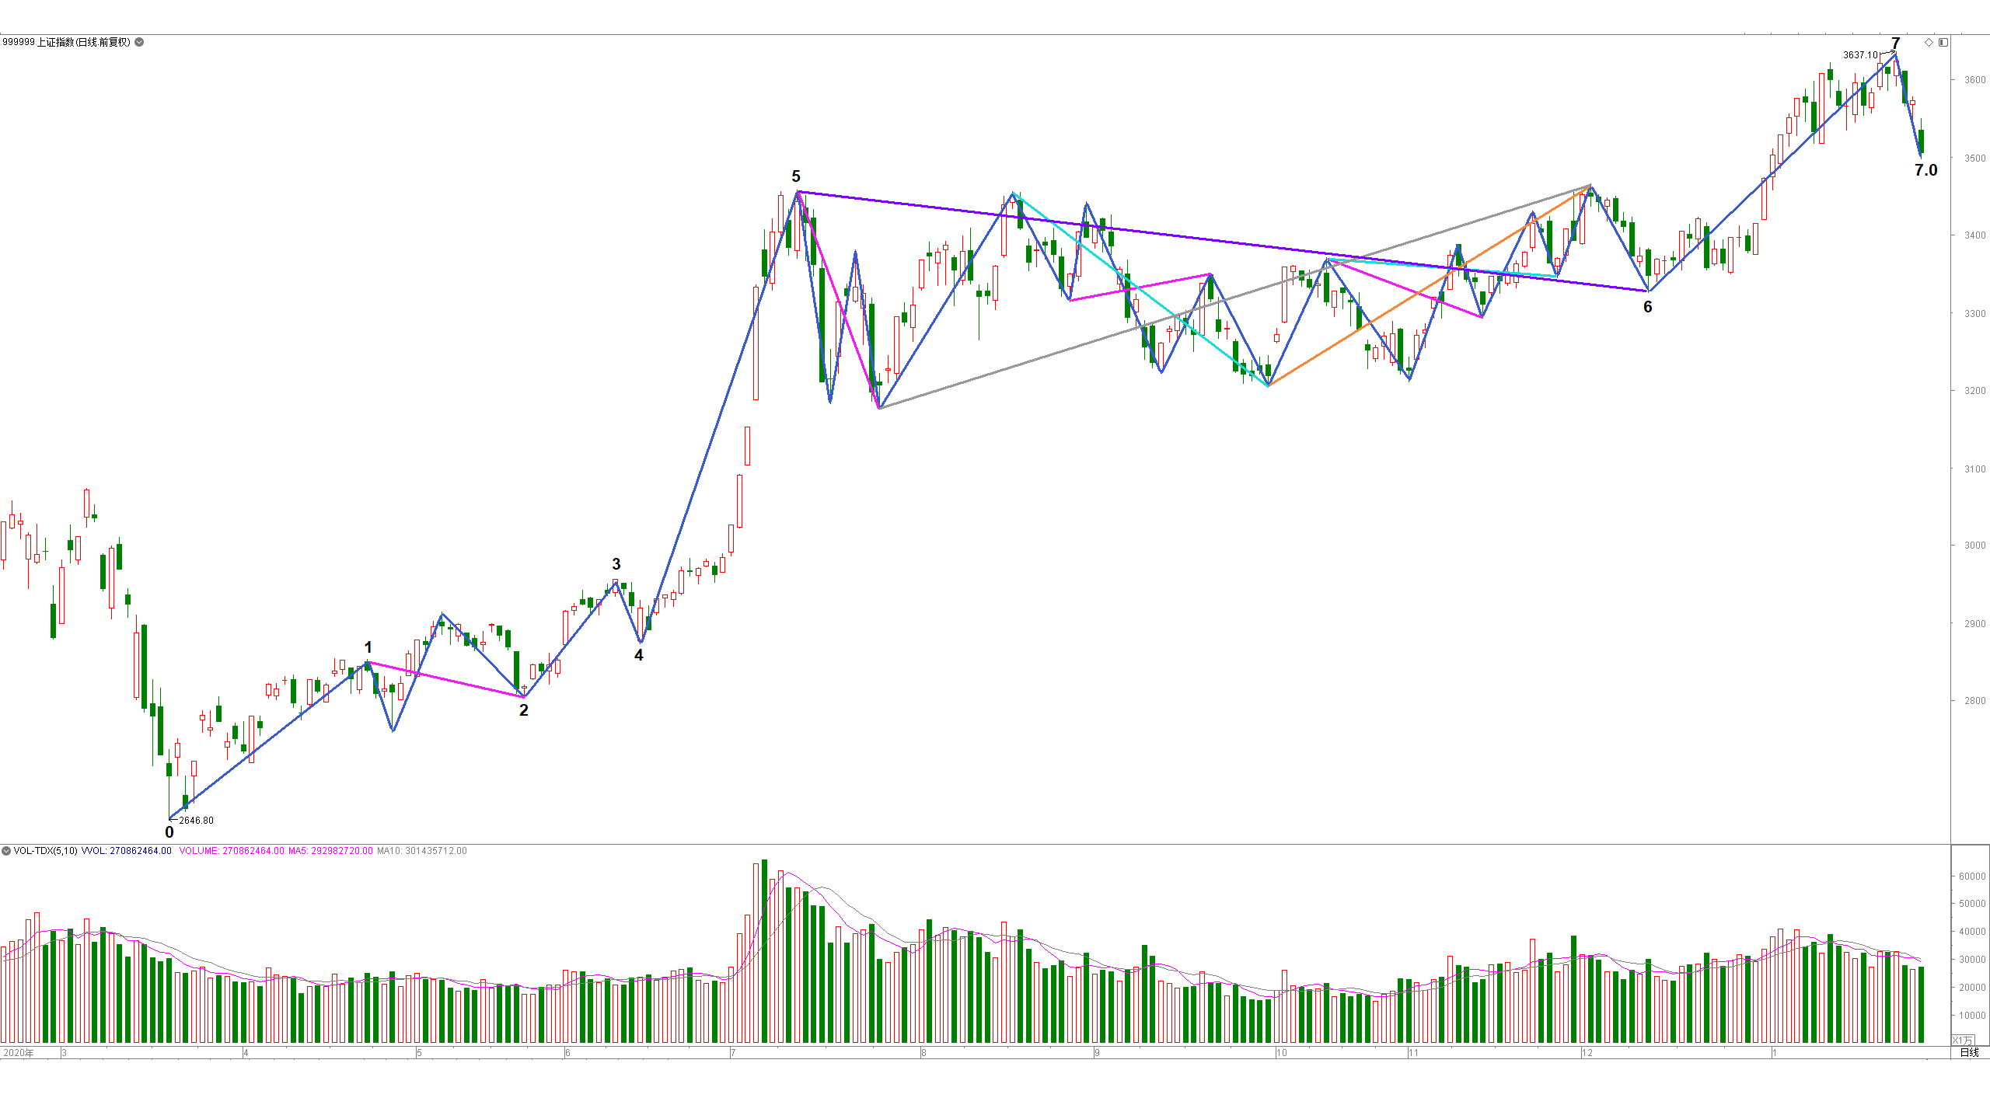Click the diamond icon at chart top-right

pos(1929,42)
